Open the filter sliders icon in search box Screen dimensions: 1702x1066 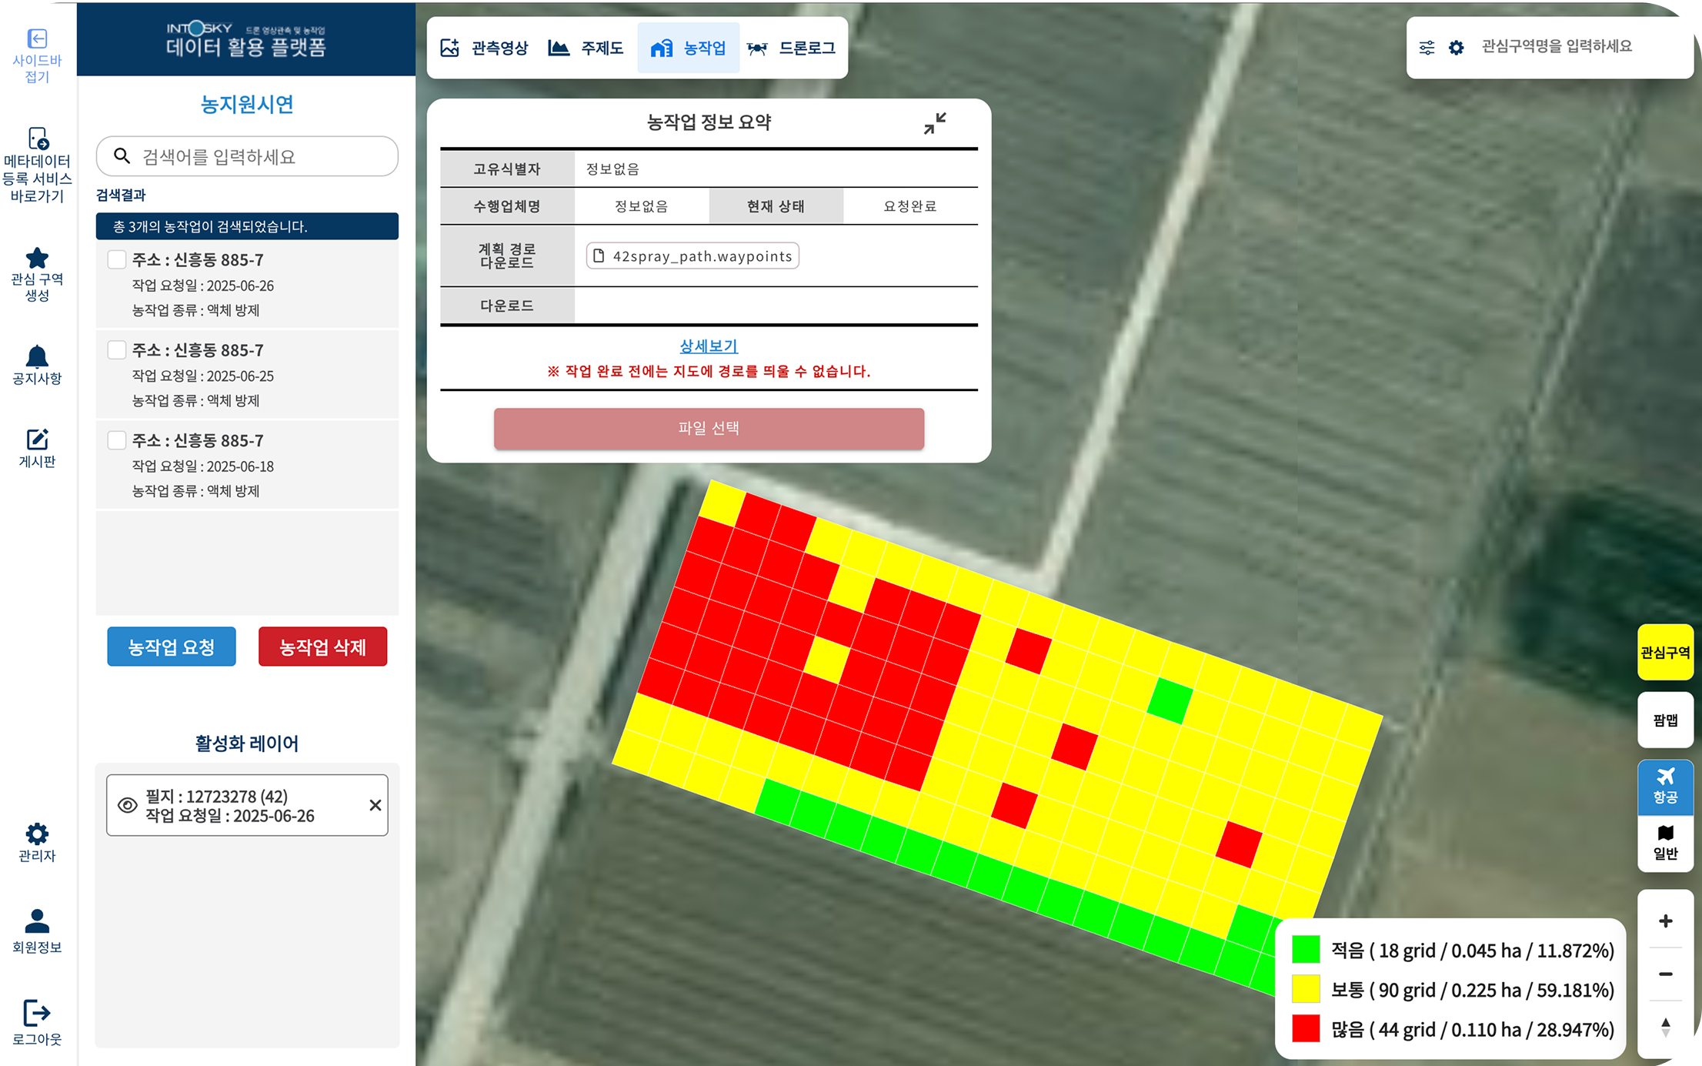tap(1427, 48)
